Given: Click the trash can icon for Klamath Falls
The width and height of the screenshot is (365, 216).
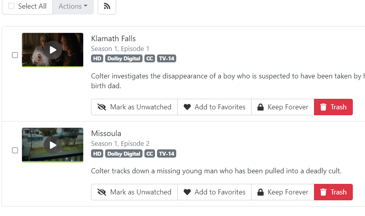Looking at the screenshot, I should (323, 107).
